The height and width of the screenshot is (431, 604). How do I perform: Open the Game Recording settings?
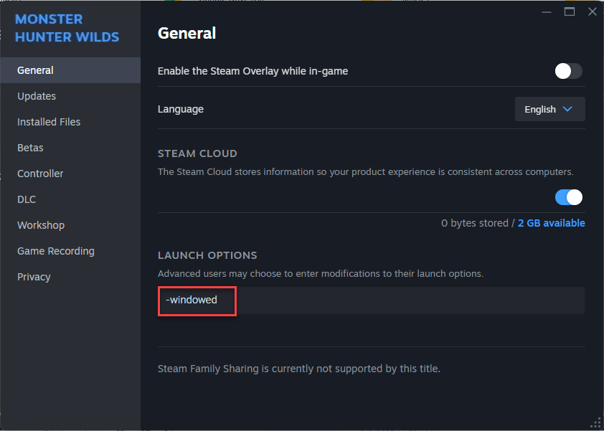(x=56, y=251)
